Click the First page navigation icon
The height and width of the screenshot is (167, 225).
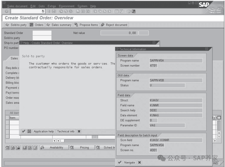(x=95, y=11)
